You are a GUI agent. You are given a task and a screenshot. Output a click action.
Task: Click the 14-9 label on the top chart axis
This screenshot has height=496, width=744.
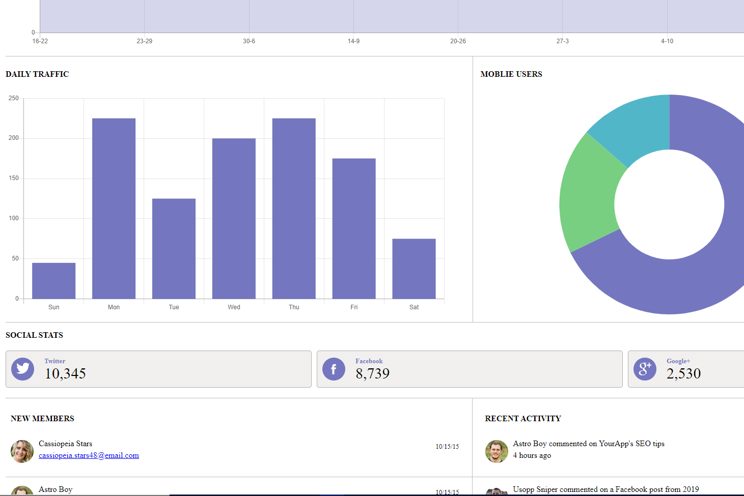(x=354, y=41)
